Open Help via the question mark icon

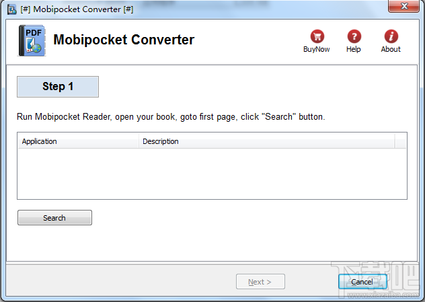coord(354,36)
